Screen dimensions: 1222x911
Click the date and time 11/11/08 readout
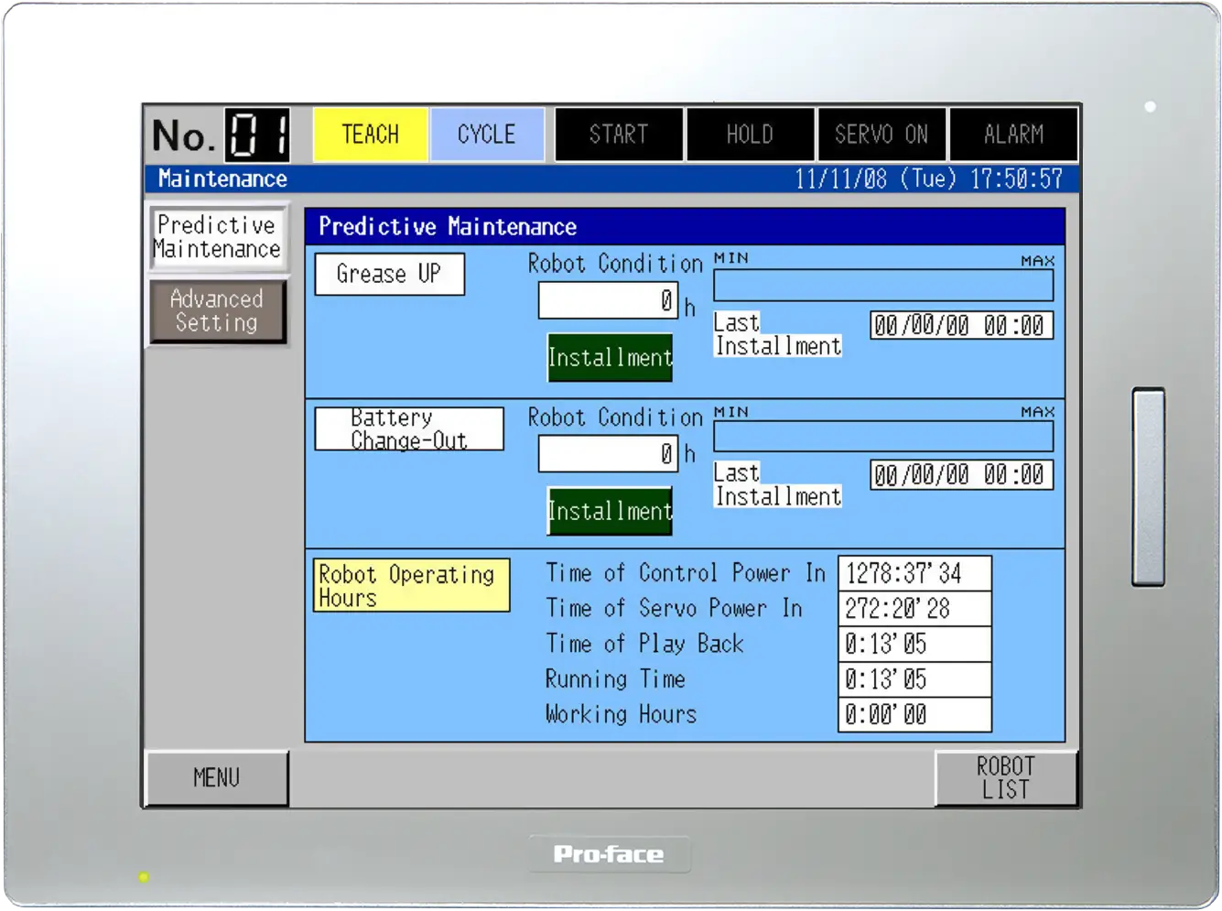928,179
